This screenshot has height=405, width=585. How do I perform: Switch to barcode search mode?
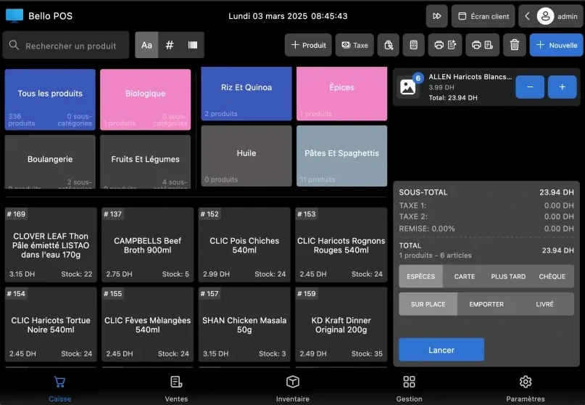point(193,45)
